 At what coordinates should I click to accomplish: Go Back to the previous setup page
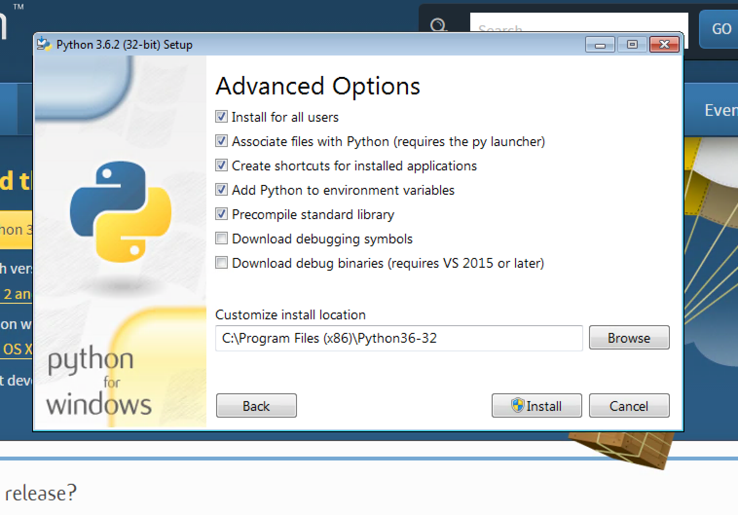tap(256, 406)
